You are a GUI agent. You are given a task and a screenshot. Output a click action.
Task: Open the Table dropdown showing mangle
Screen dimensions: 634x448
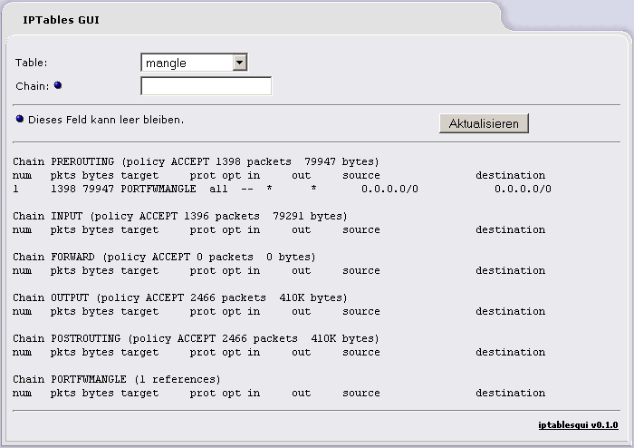coord(194,63)
